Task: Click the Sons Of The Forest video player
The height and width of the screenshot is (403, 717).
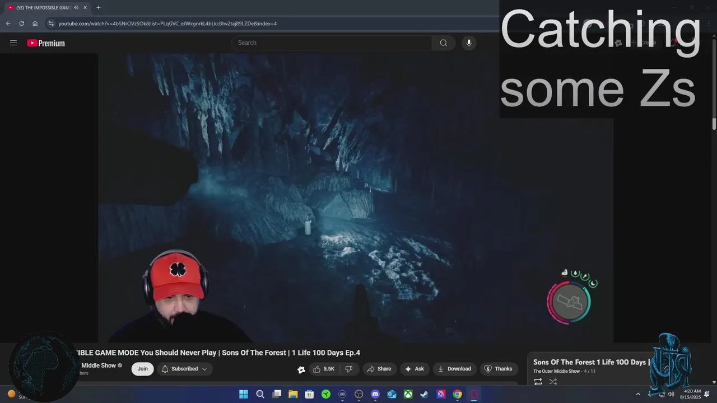Action: coord(356,198)
